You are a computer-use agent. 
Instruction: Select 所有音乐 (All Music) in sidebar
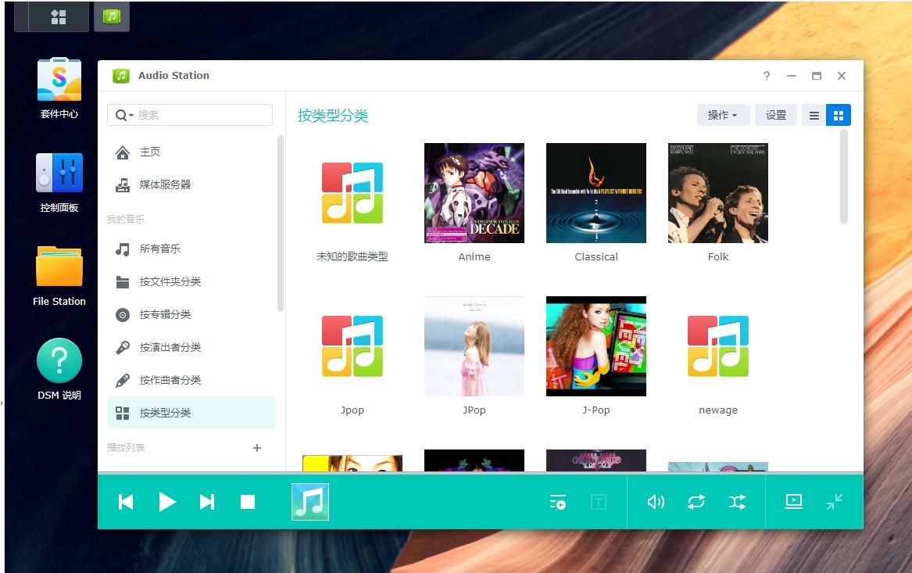pos(160,249)
